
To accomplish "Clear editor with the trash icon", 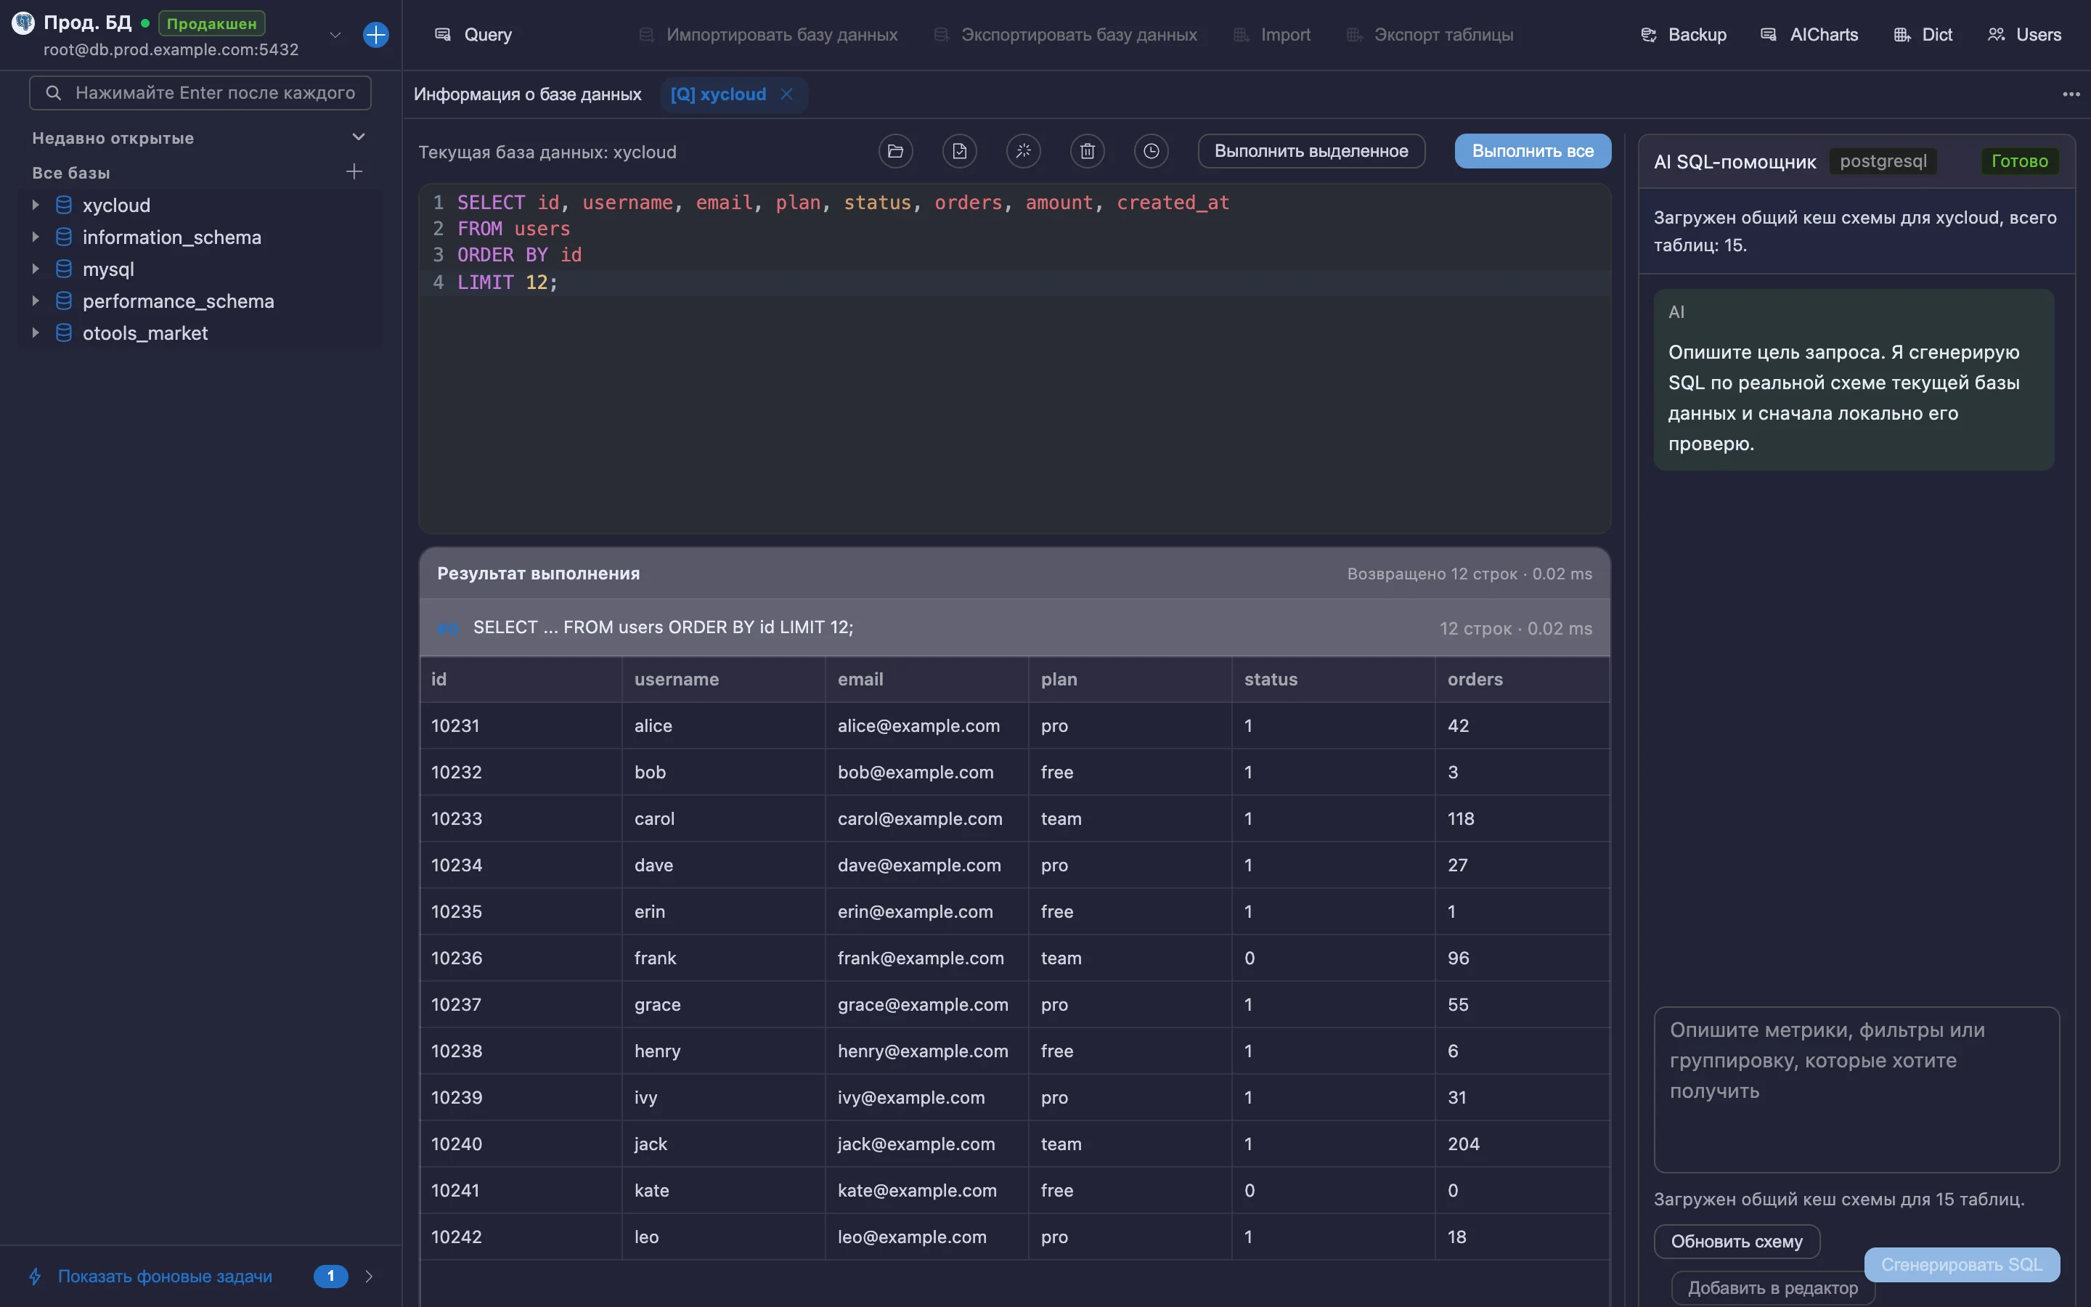I will click(x=1087, y=151).
